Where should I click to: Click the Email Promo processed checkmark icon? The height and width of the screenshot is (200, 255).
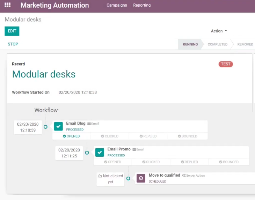pyautogui.click(x=100, y=152)
